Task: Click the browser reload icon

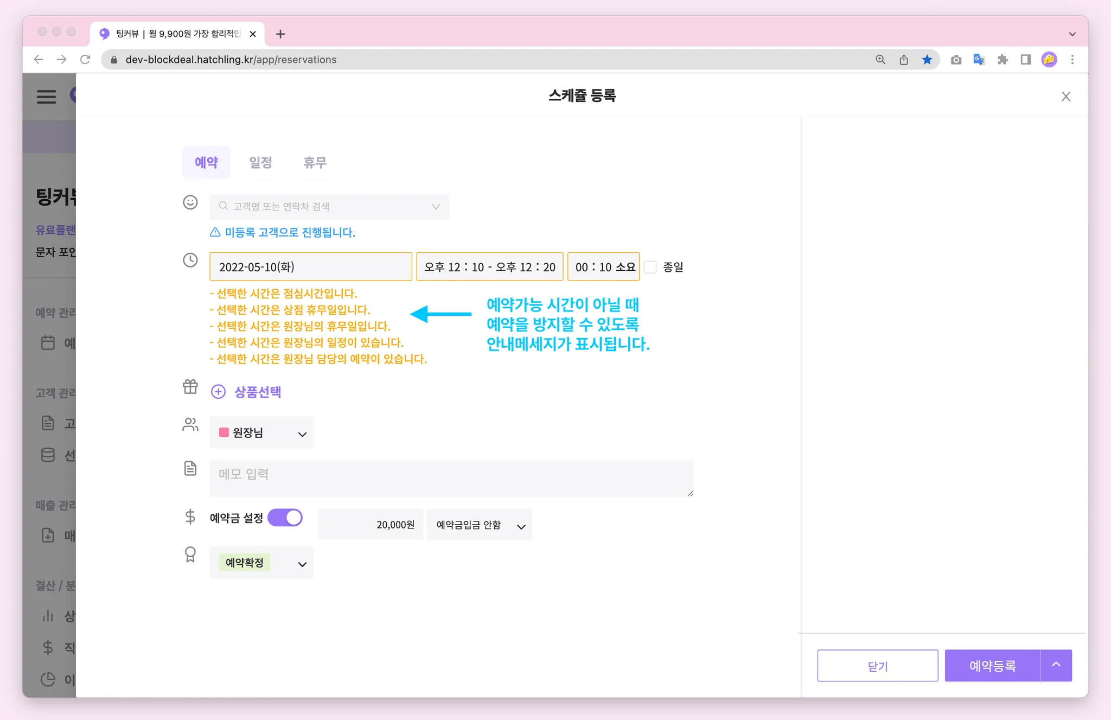Action: [85, 60]
